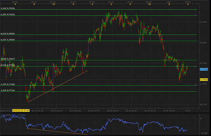Click the 02.19 04:25 time axis label
Viewport: 211px width, 136px height.
(37, 111)
